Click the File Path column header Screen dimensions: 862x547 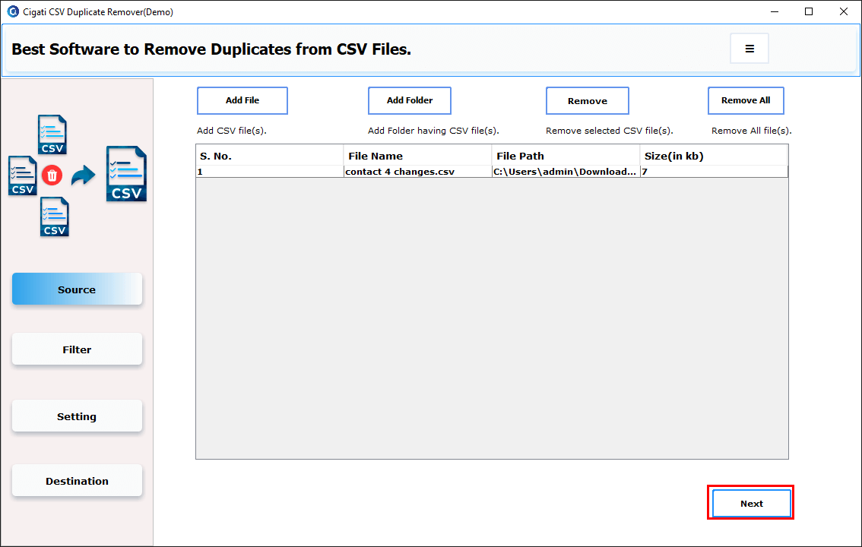[566, 156]
